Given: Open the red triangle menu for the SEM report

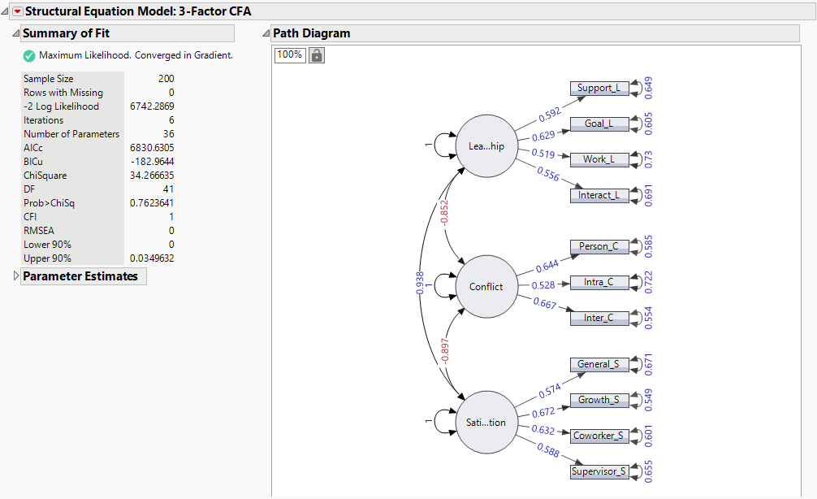Looking at the screenshot, I should click(19, 11).
